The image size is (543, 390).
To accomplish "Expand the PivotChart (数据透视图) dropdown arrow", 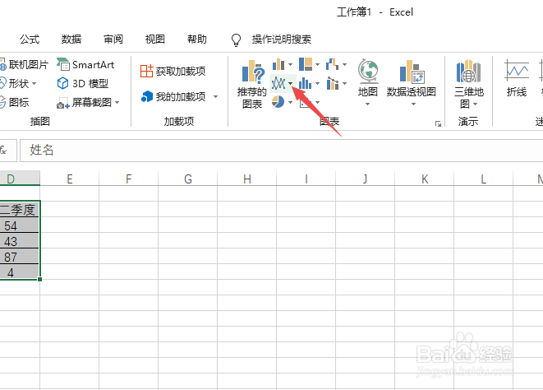I will (x=413, y=104).
